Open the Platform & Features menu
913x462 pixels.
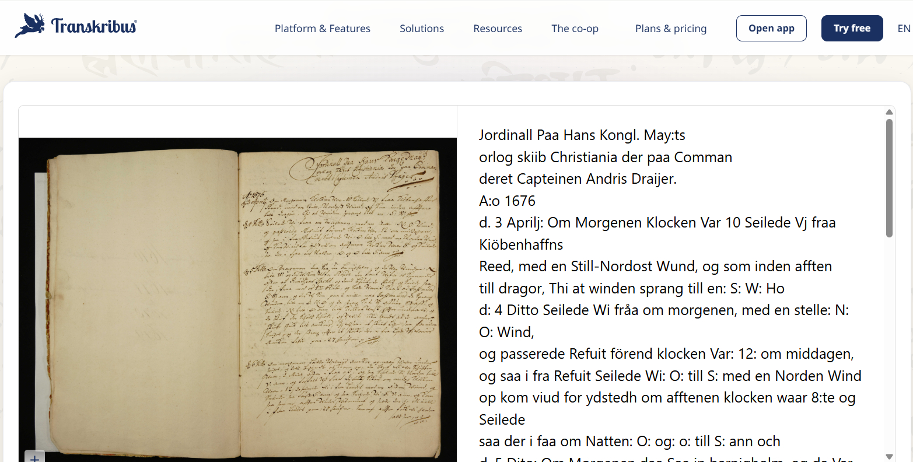point(322,29)
